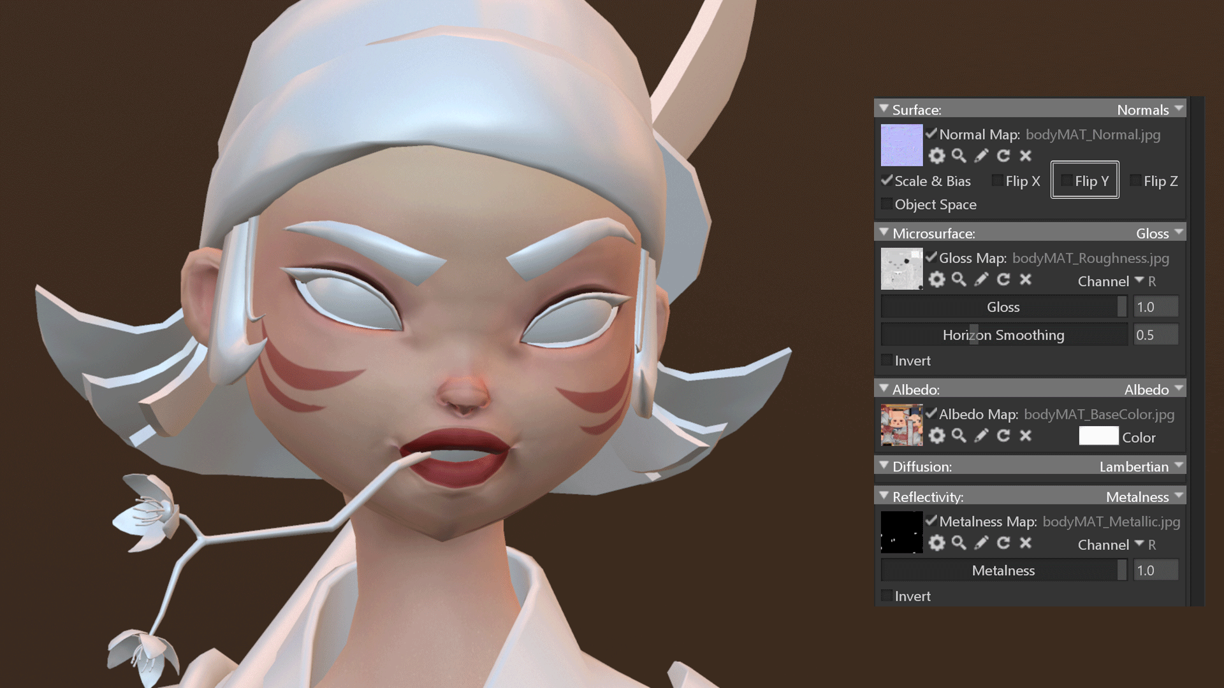The height and width of the screenshot is (688, 1224).
Task: Toggle the Albedo Map enabled checkmark
Action: tap(931, 413)
